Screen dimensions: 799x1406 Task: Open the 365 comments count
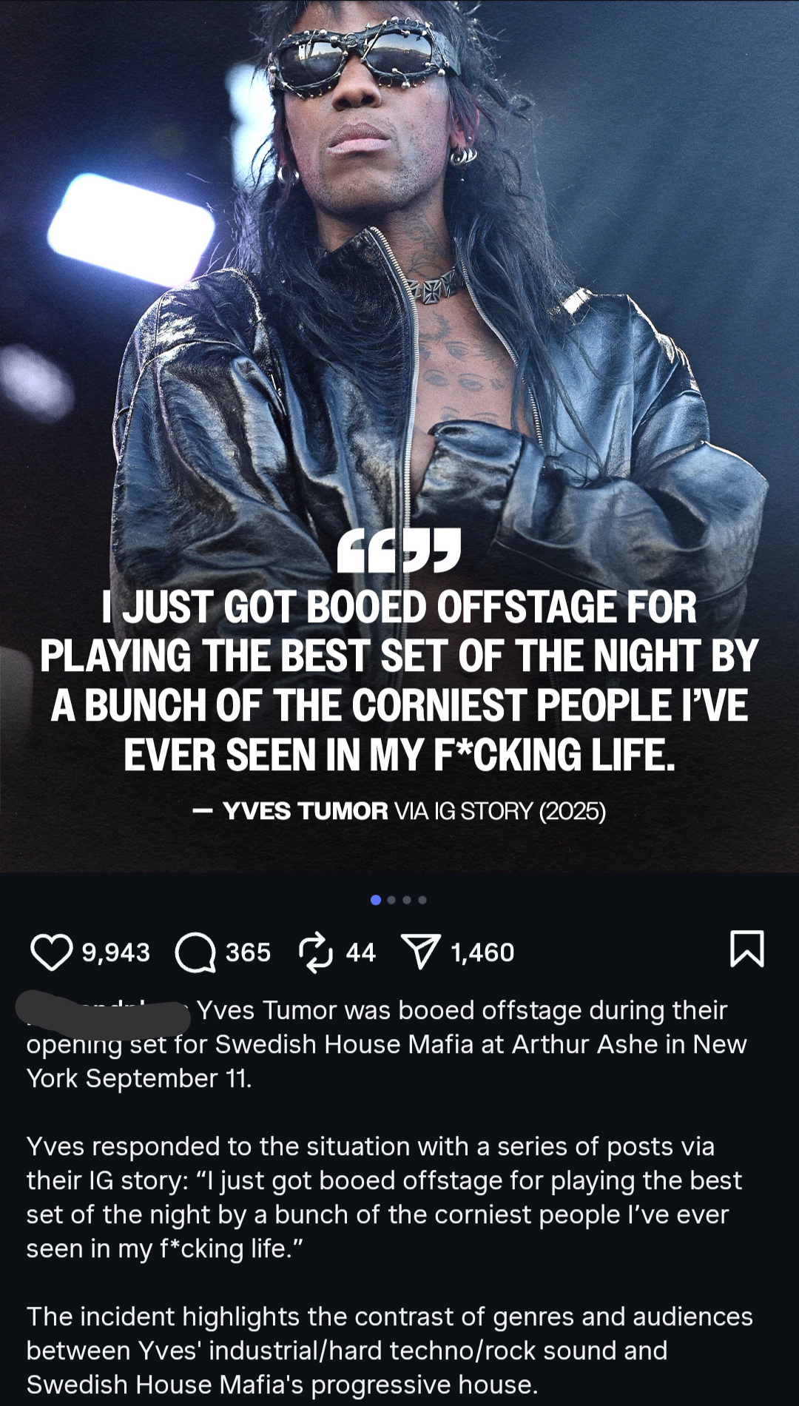coord(248,952)
